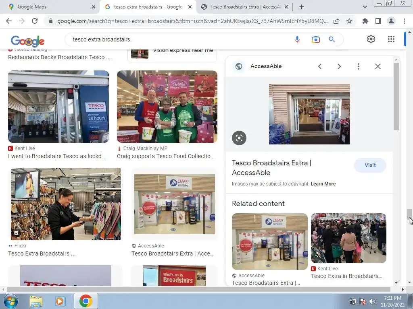Open the Chrome extensions puzzle icon

pos(365,21)
